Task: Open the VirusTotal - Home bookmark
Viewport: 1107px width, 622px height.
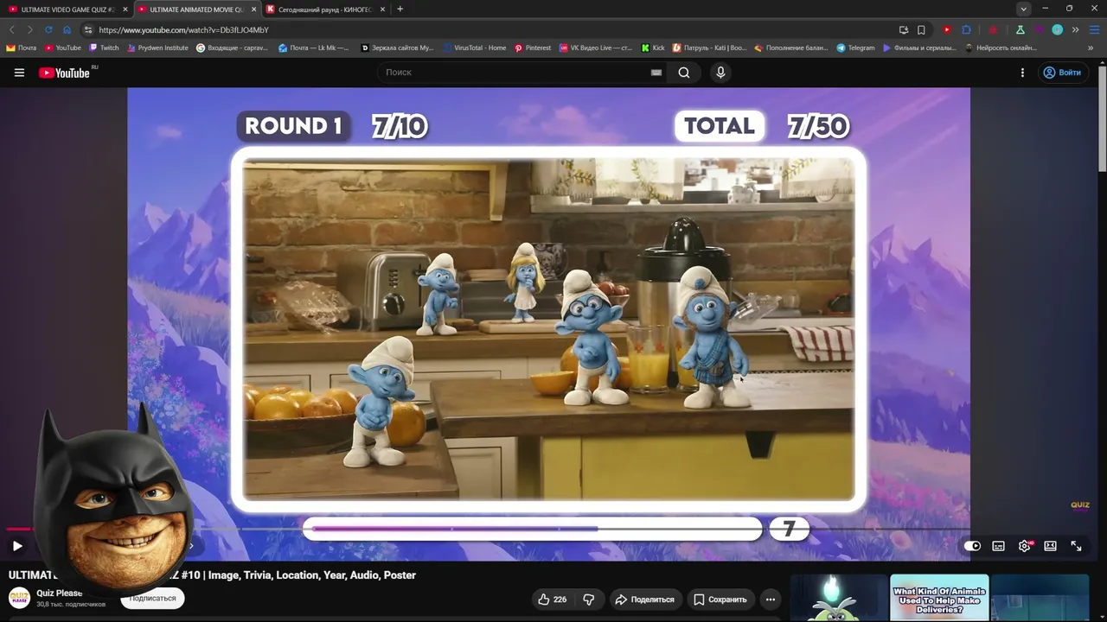Action: 474,48
